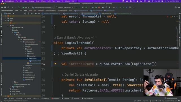Open the Dev app mode dropdown

tap(42, 7)
